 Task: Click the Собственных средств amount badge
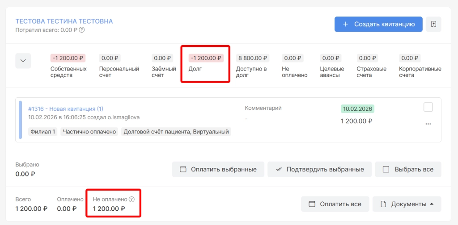tap(68, 58)
